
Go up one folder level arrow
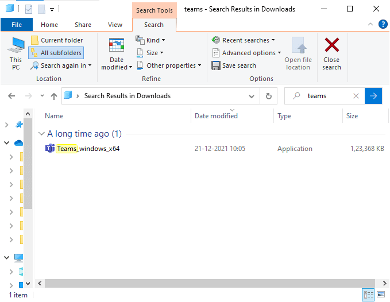[x=54, y=96]
